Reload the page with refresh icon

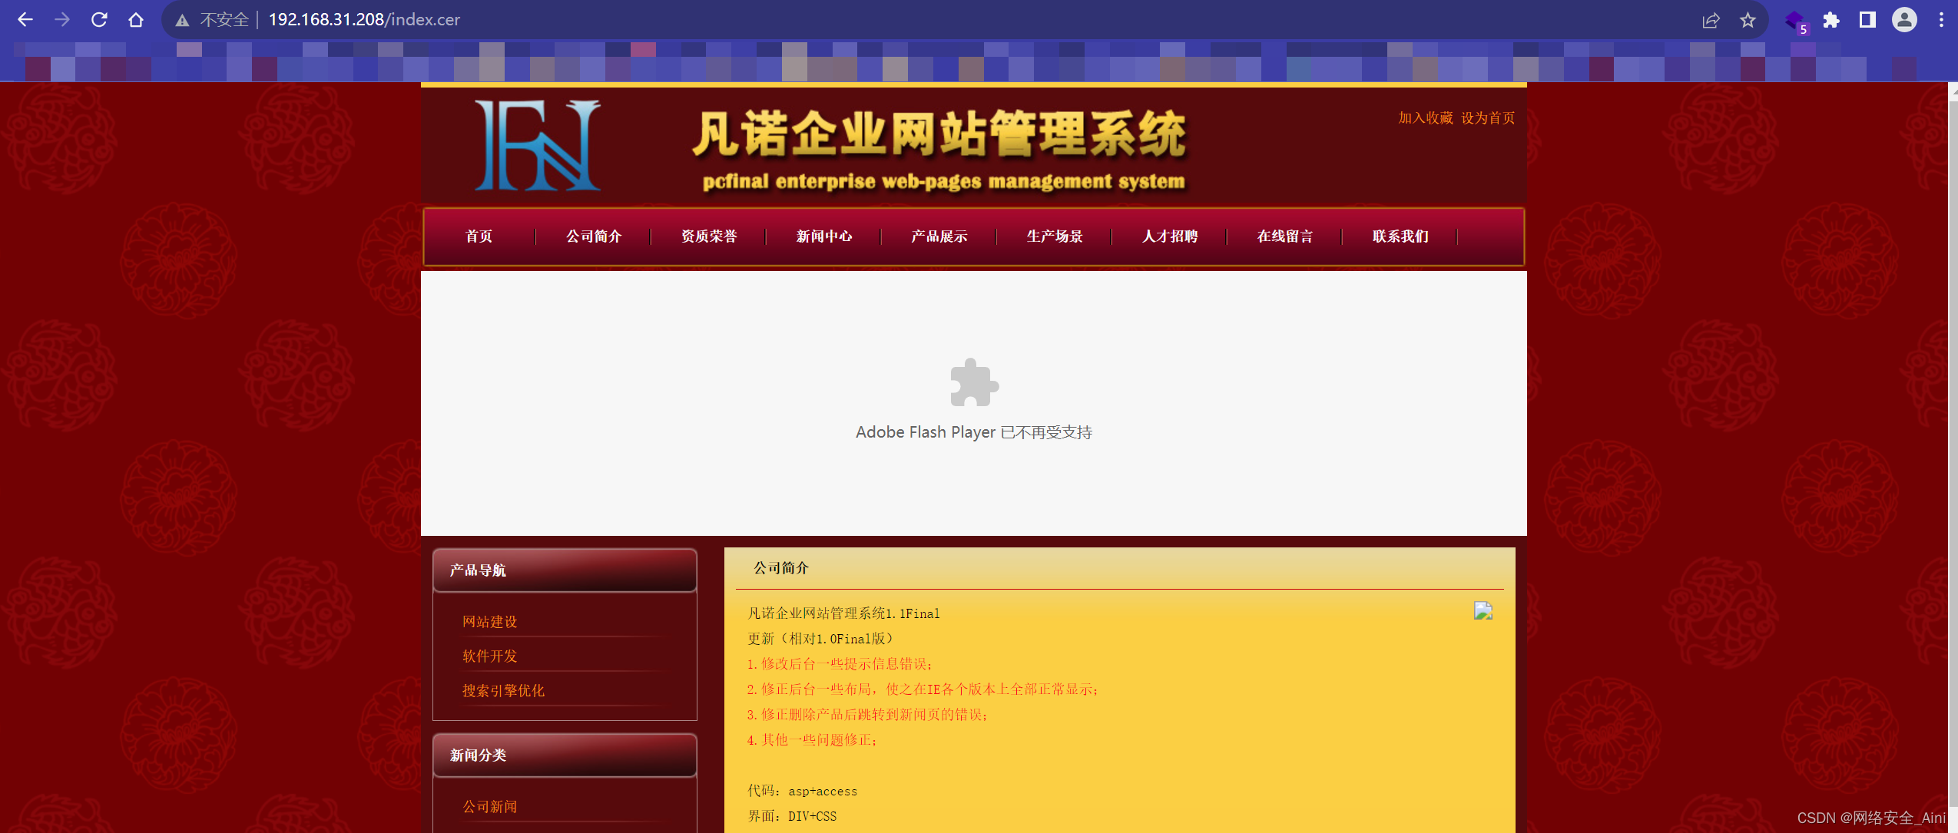pyautogui.click(x=99, y=20)
